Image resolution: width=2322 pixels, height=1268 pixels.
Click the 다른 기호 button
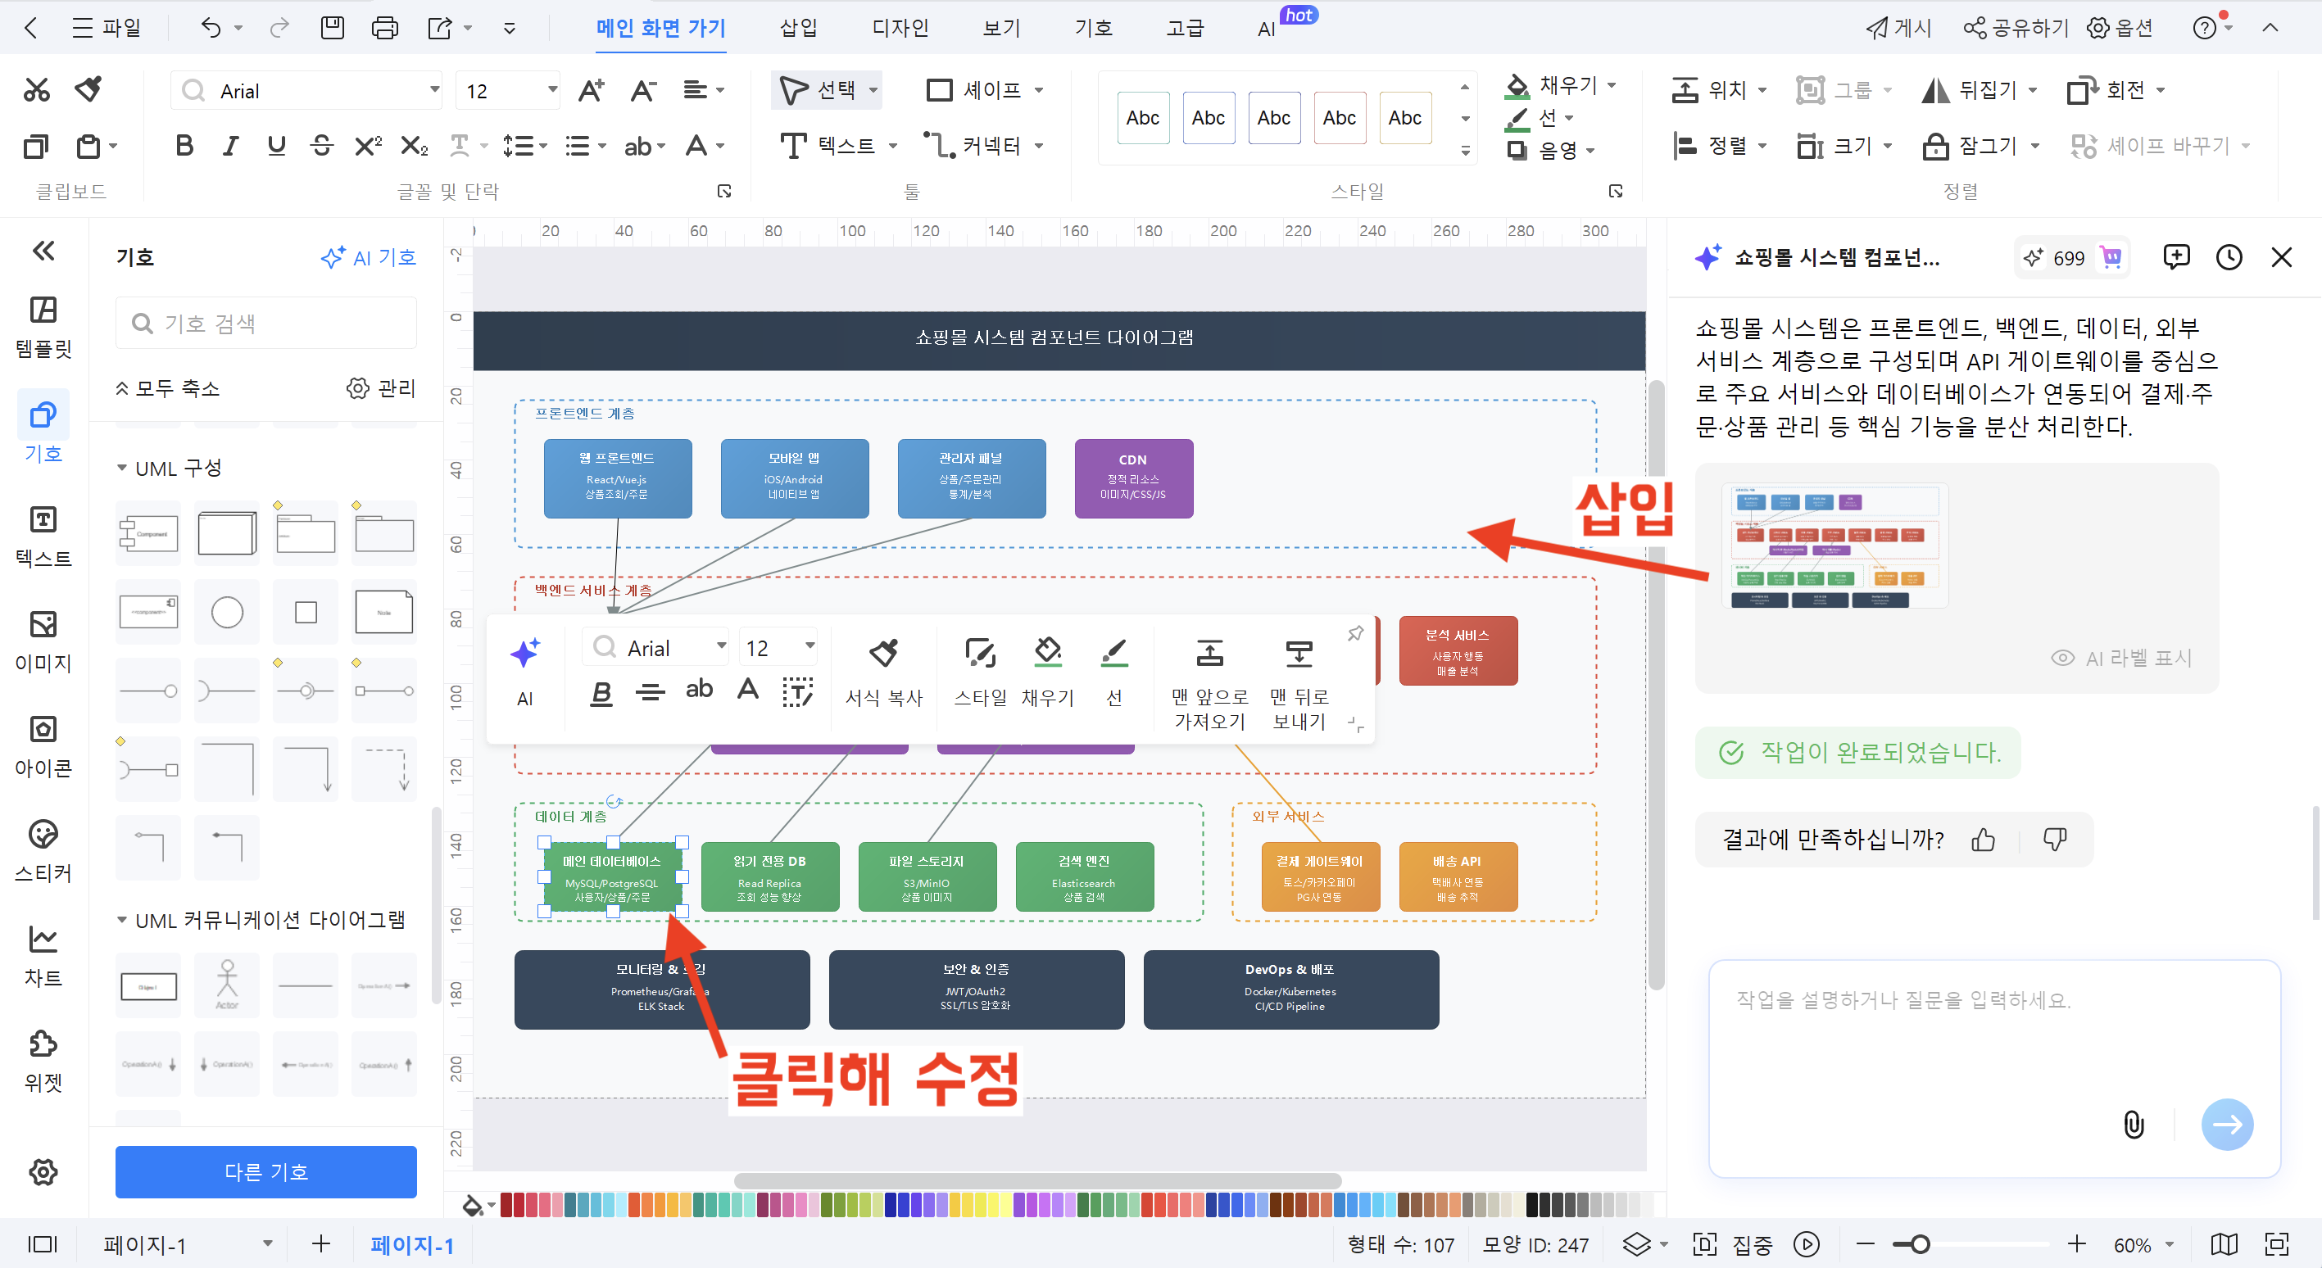click(x=265, y=1171)
